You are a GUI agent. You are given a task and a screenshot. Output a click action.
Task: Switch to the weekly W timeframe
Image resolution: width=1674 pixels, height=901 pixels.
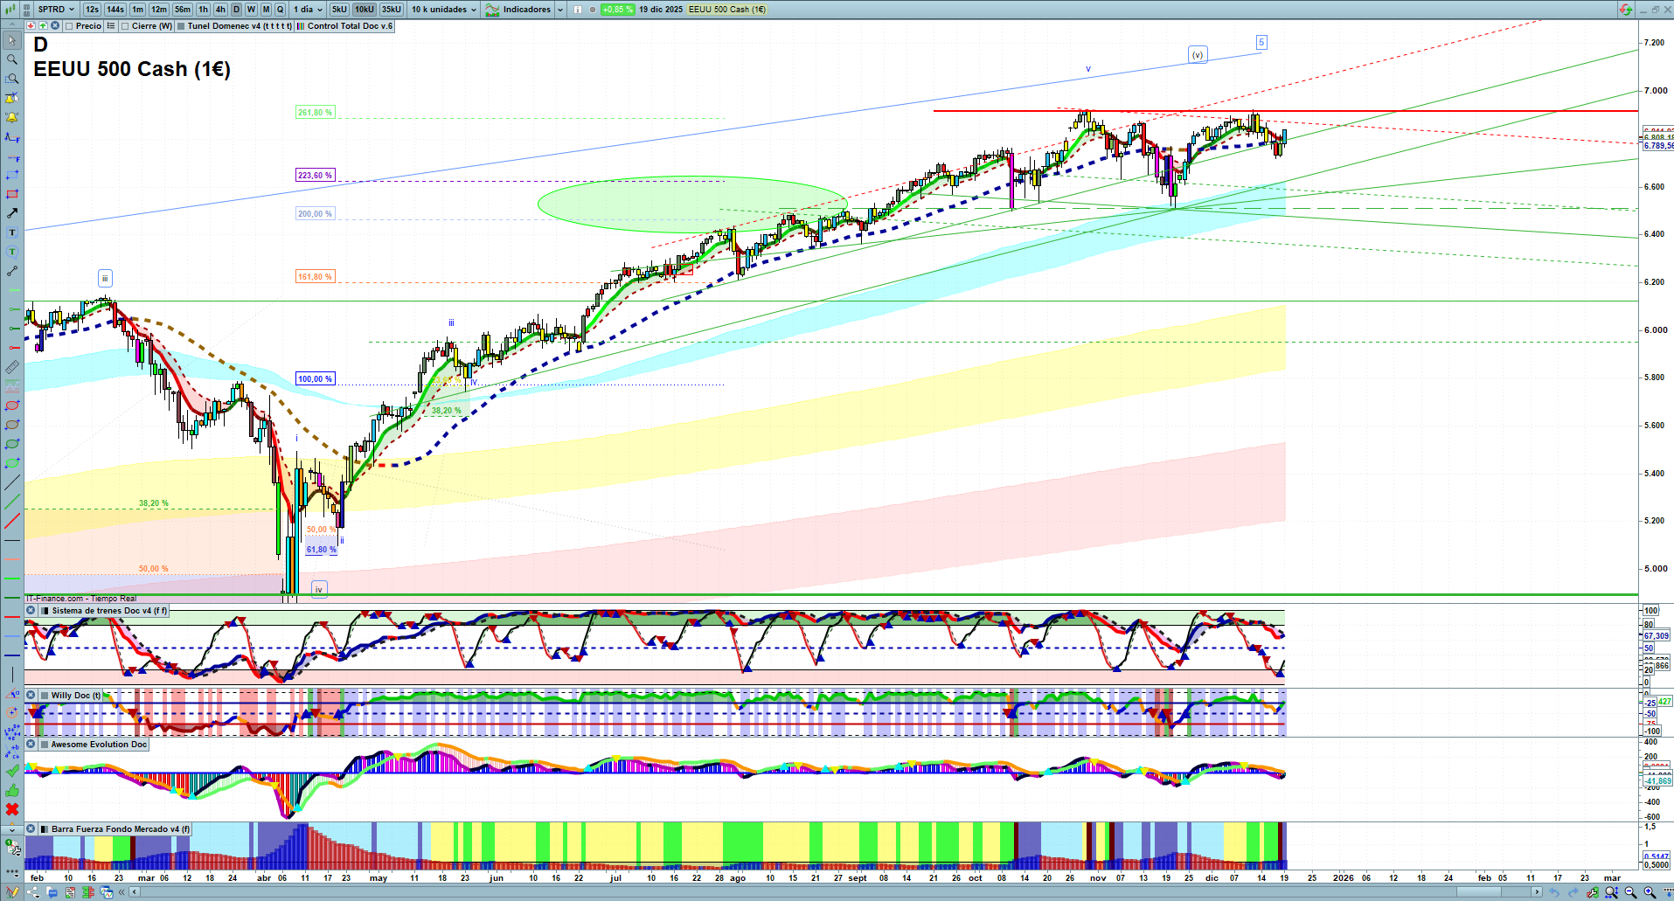pyautogui.click(x=251, y=10)
